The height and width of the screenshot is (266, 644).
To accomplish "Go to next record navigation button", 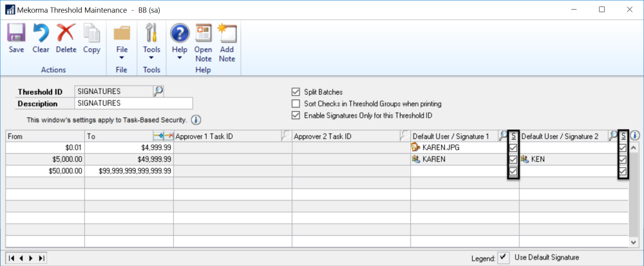I will pyautogui.click(x=31, y=258).
